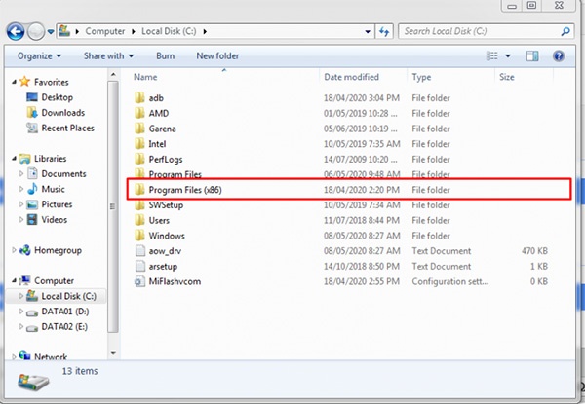This screenshot has height=404, width=585.
Task: Select the Program Files (x86) folder icon
Action: click(139, 190)
